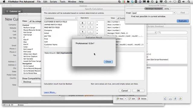193x108 pixels.
Task: Open the Manage Scripts folder filter dropdown
Action: [x=152, y=33]
